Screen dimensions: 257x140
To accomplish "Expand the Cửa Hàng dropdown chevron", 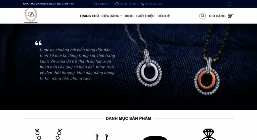I will coord(121,16).
